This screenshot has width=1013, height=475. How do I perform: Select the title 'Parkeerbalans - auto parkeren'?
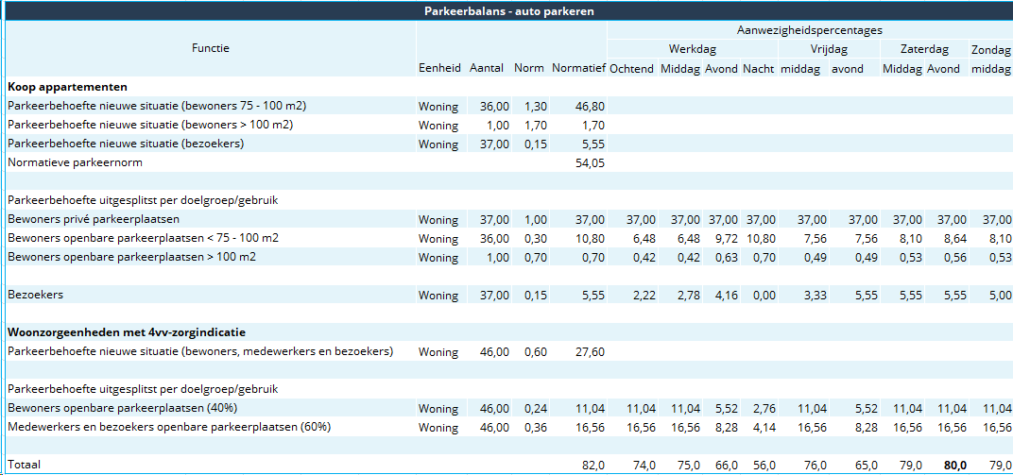[509, 11]
